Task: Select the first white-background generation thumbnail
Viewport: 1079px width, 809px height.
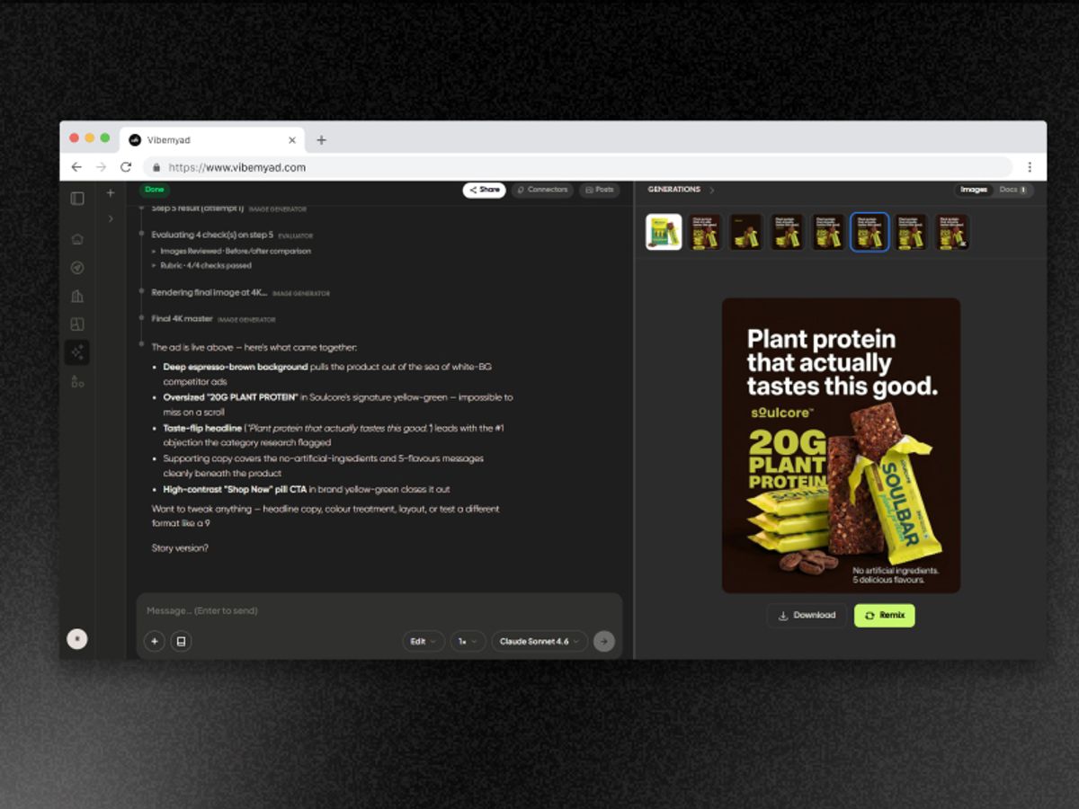Action: (664, 232)
